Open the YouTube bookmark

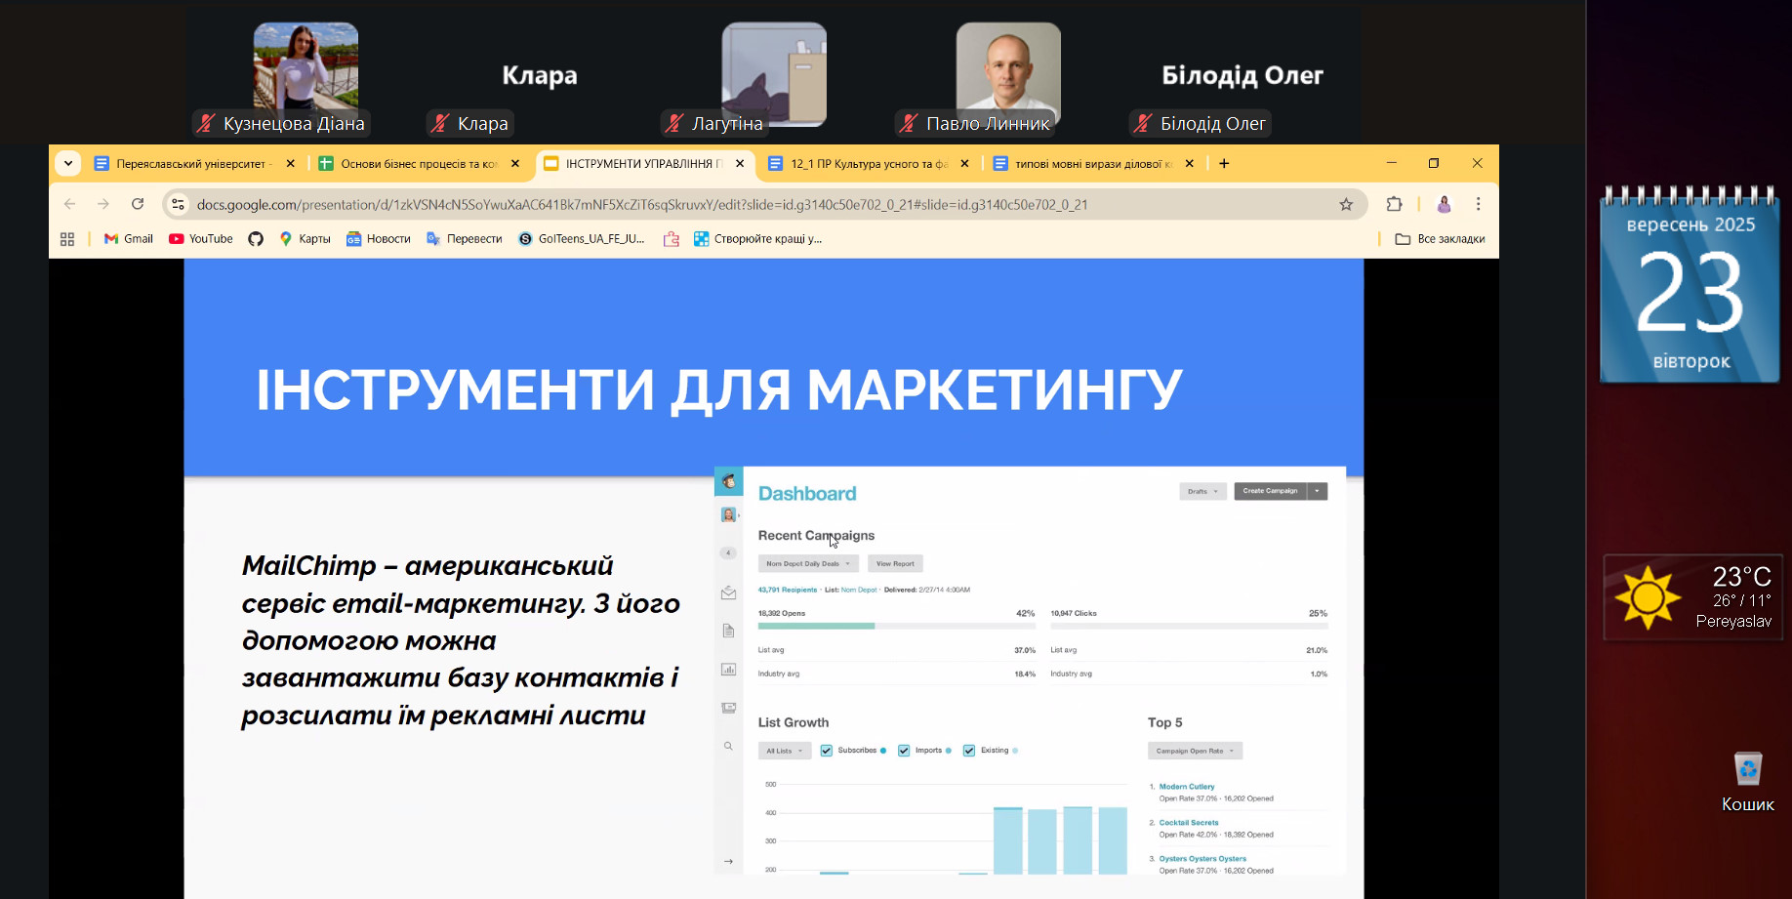point(201,239)
